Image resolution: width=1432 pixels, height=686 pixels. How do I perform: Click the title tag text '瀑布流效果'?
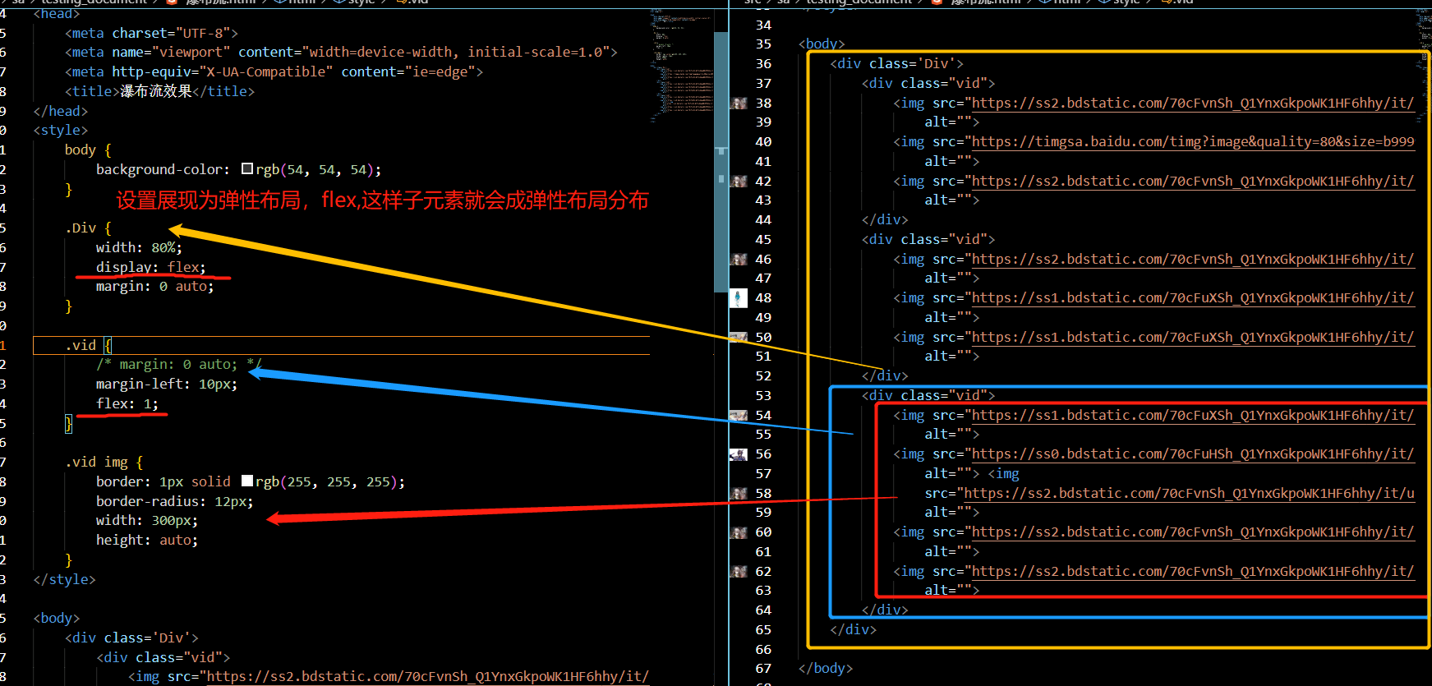pyautogui.click(x=156, y=91)
